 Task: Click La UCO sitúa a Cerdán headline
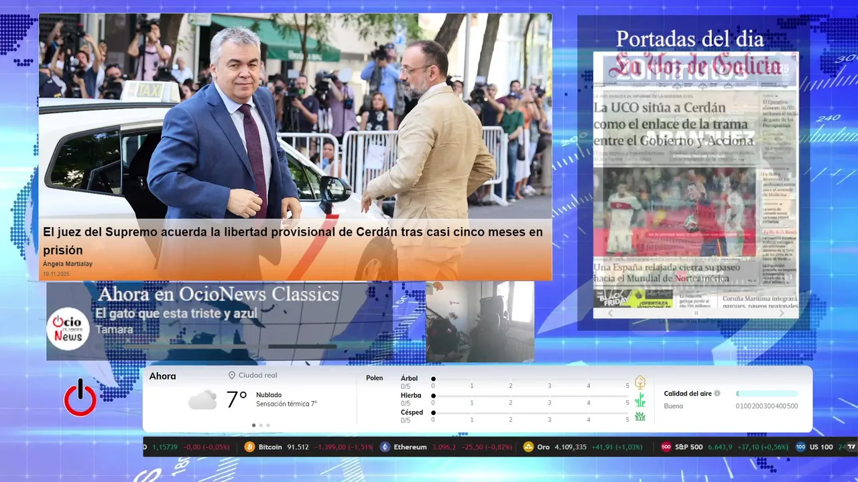tap(673, 124)
